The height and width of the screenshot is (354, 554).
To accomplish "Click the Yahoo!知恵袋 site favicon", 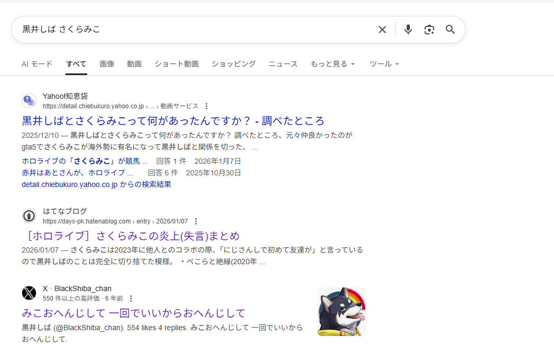I will (x=29, y=101).
